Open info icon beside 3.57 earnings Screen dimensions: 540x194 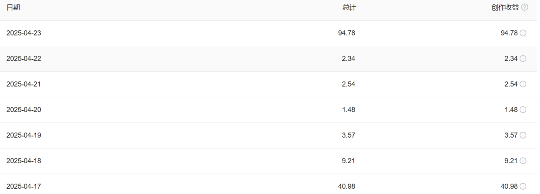click(523, 135)
